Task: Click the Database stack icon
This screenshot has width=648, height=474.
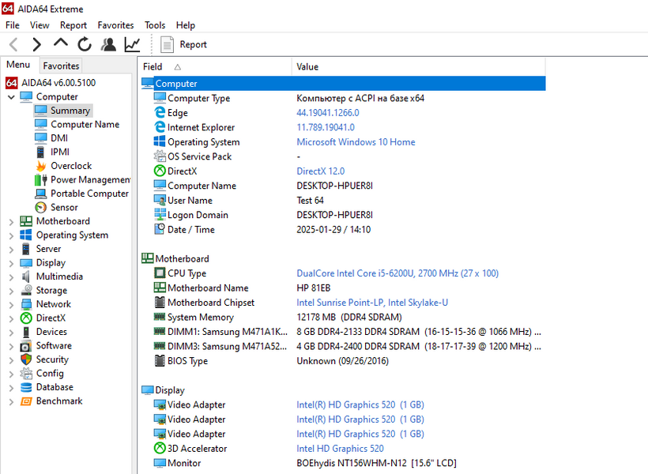Action: (x=26, y=387)
